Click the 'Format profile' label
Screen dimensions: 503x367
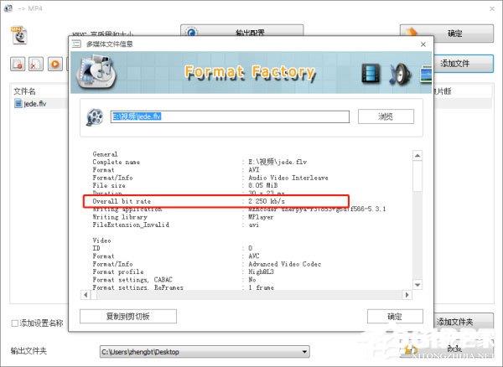click(118, 271)
